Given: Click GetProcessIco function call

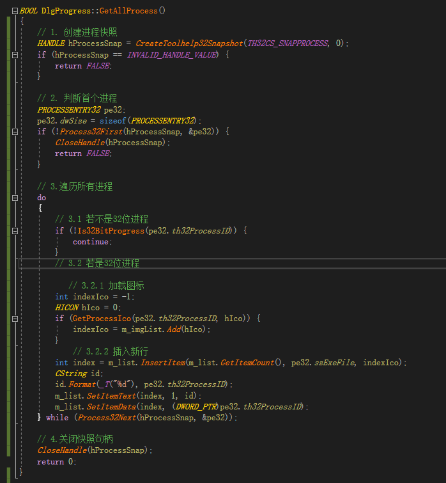Looking at the screenshot, I should (x=102, y=319).
